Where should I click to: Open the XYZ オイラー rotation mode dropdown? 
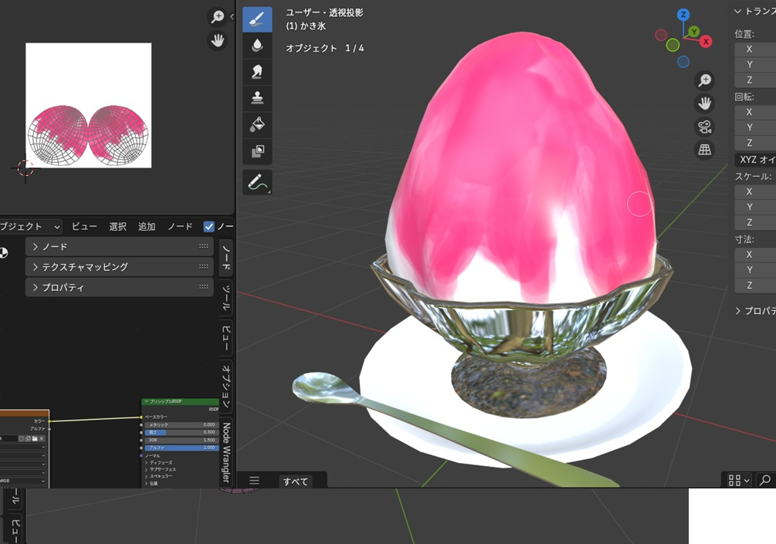click(x=755, y=159)
